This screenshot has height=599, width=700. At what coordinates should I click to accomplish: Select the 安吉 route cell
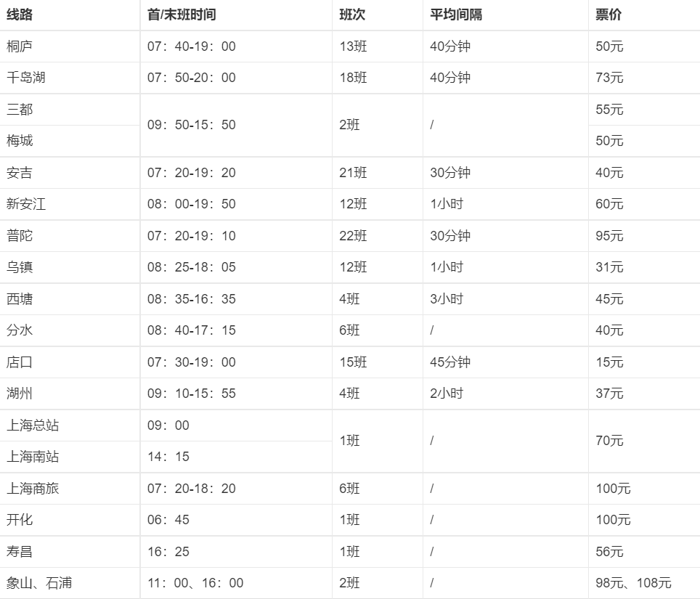coord(20,173)
